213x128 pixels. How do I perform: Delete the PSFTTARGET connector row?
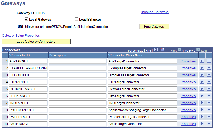tap(209, 116)
